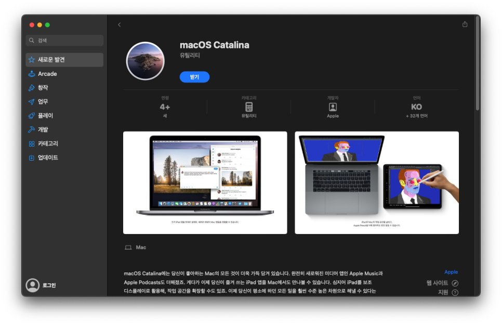
Task: Click the Apple developer name under 개발자
Action: 333,116
